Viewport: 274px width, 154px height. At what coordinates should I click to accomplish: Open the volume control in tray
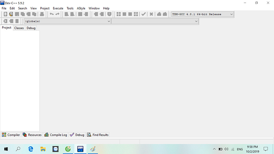226,149
